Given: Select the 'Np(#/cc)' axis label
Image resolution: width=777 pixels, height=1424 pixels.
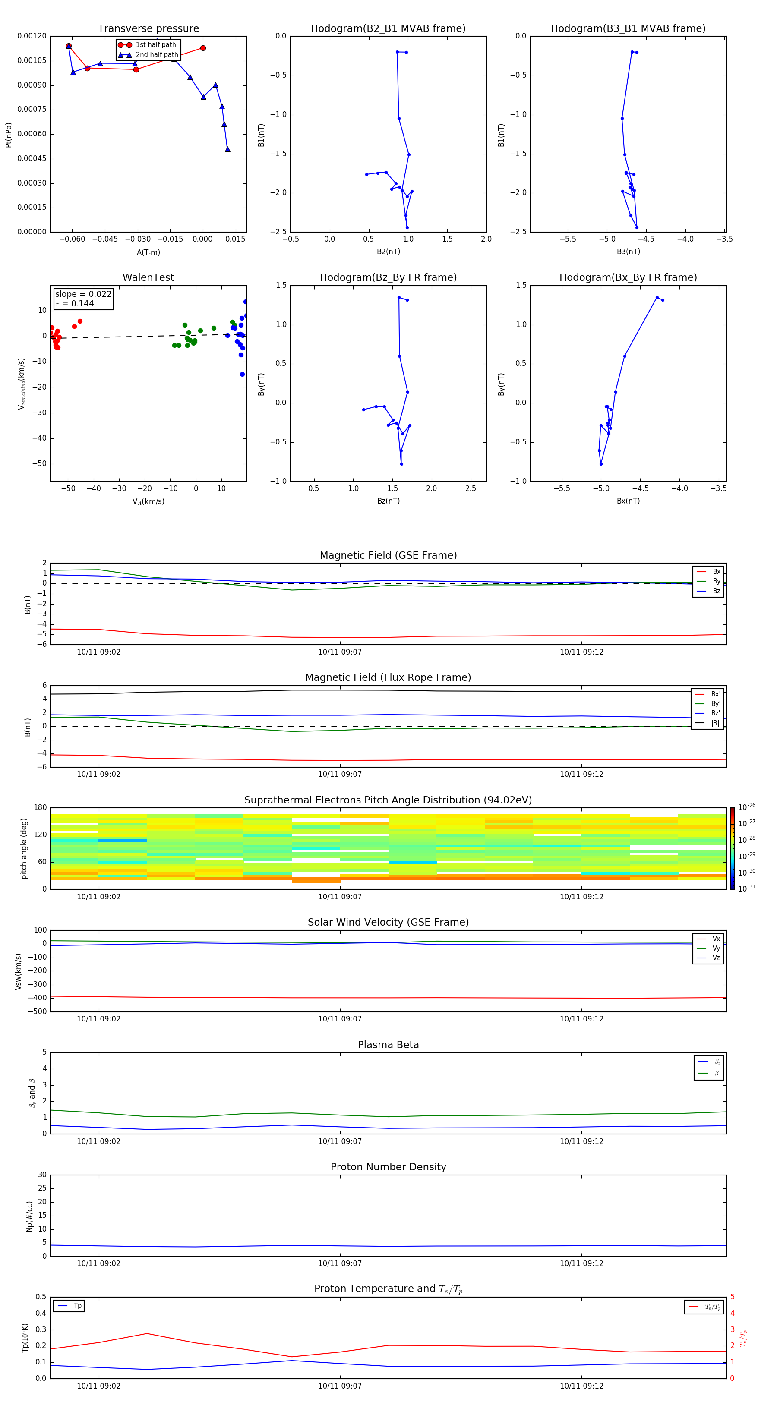Looking at the screenshot, I should pyautogui.click(x=29, y=1216).
